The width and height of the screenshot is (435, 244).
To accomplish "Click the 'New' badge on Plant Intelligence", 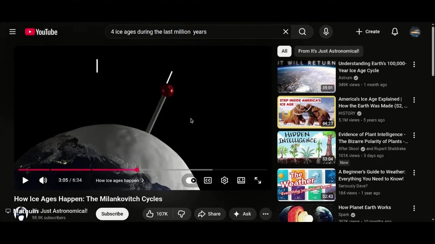I will [344, 163].
